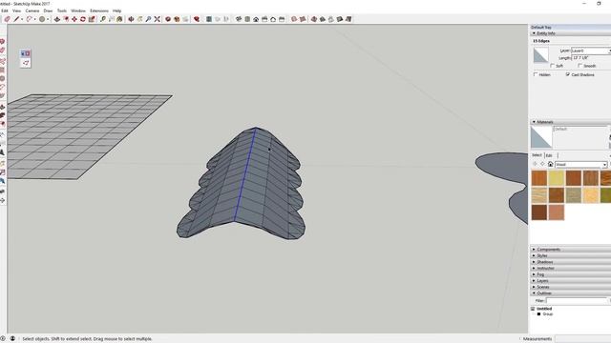Switch to the materials Select tab
The image size is (611, 343).
click(537, 155)
